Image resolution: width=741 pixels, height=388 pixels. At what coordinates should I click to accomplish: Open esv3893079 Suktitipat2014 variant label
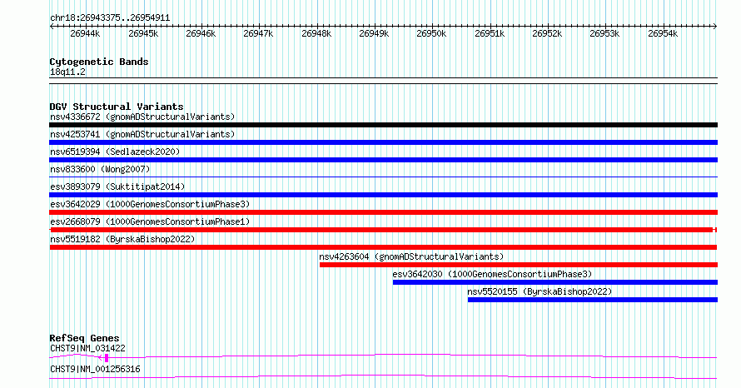tap(117, 187)
